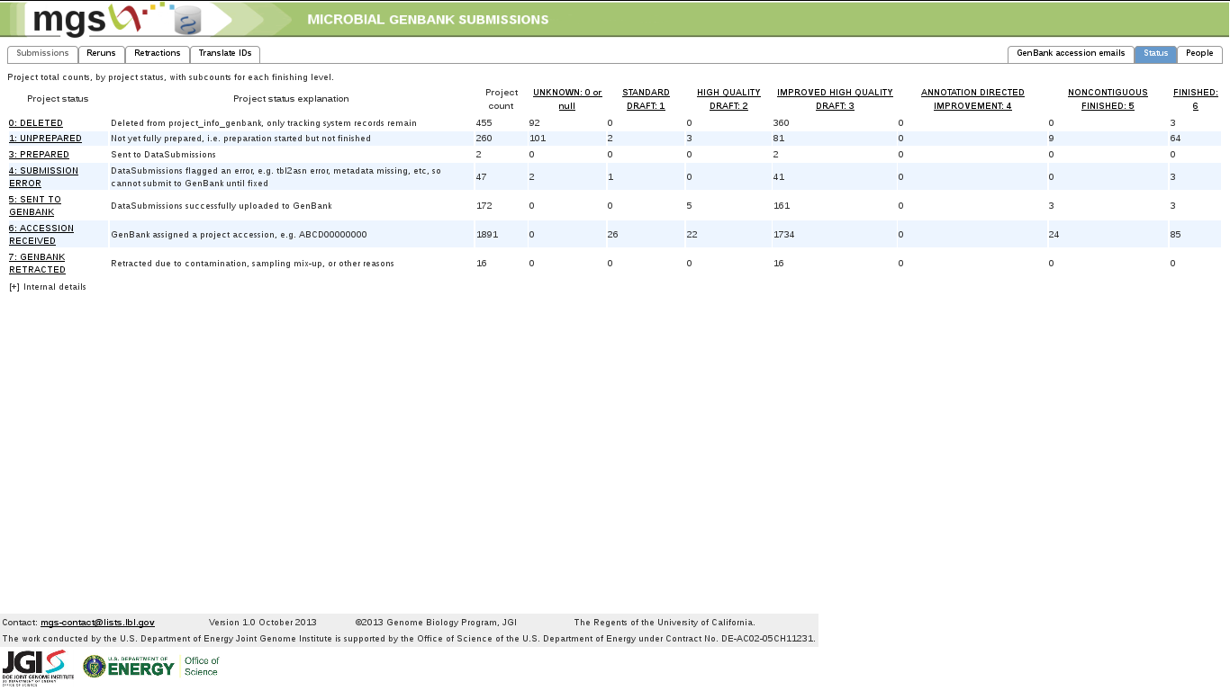Click 'Not yet fully prepared' explanation text
This screenshot has width=1230, height=691.
click(240, 139)
